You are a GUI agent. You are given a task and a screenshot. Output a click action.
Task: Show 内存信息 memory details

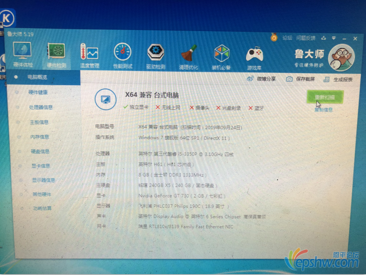40,137
